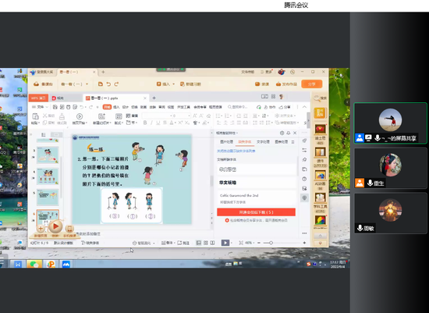Image resolution: width=429 pixels, height=313 pixels.
Task: Switch to normal view in status bar
Action: pos(199,243)
